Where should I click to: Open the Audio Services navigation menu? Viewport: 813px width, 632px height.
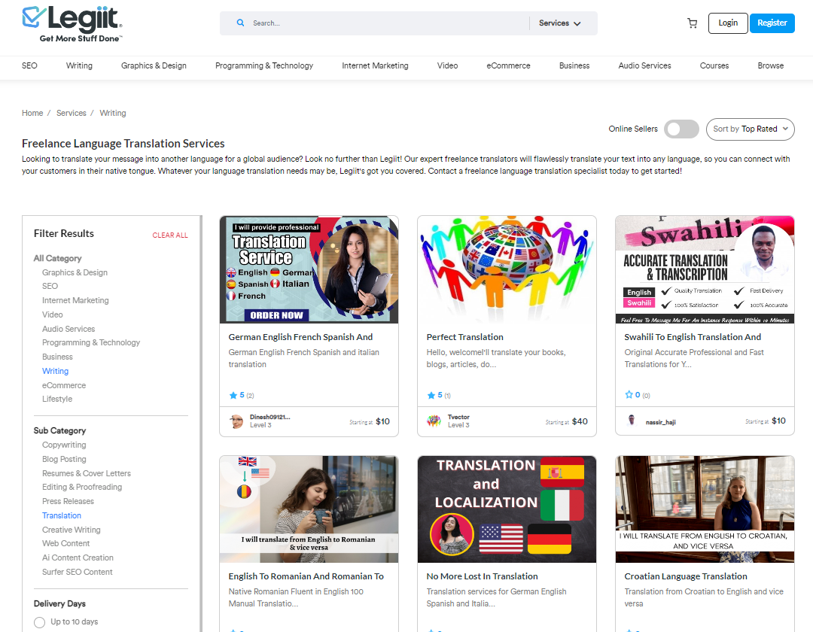645,65
